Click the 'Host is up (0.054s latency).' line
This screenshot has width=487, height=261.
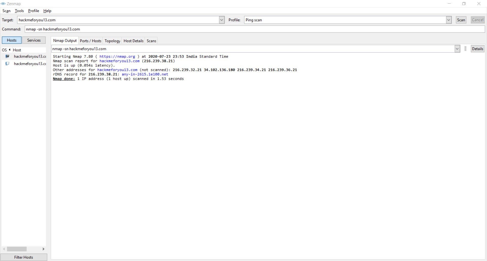point(84,65)
